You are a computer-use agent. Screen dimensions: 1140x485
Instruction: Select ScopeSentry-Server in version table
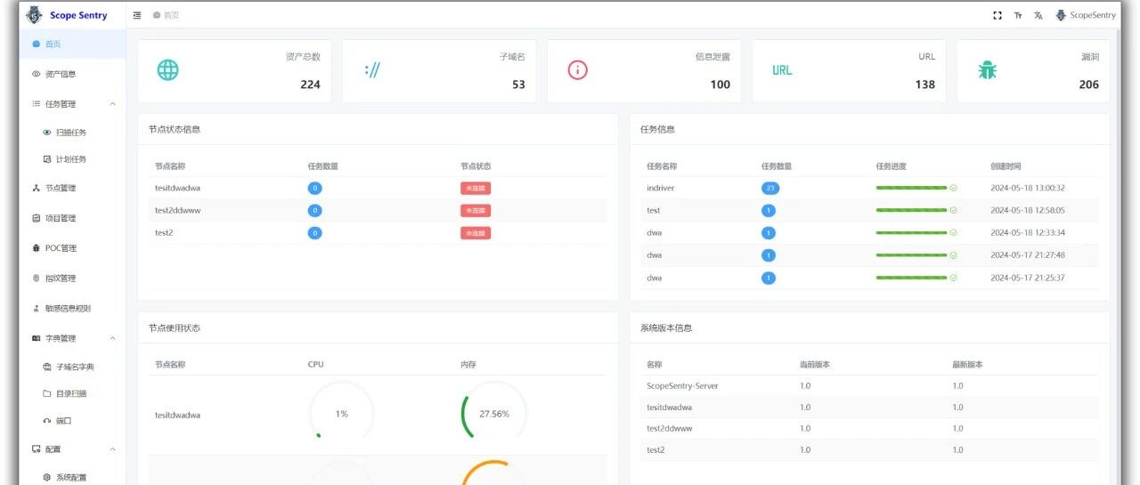(x=682, y=386)
